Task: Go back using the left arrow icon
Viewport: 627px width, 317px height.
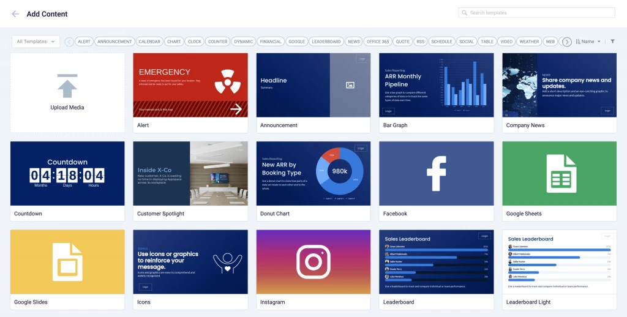Action: (15, 14)
